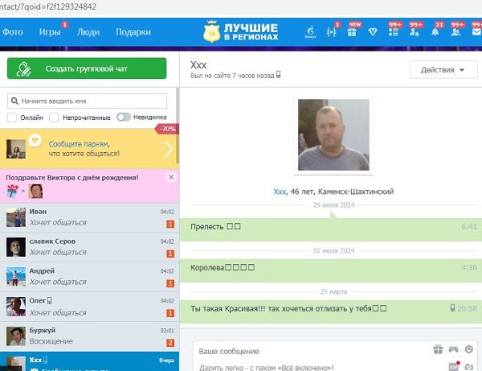Viewport: 482px width, 371px height.
Task: Open the Действия dropdown
Action: [x=443, y=70]
